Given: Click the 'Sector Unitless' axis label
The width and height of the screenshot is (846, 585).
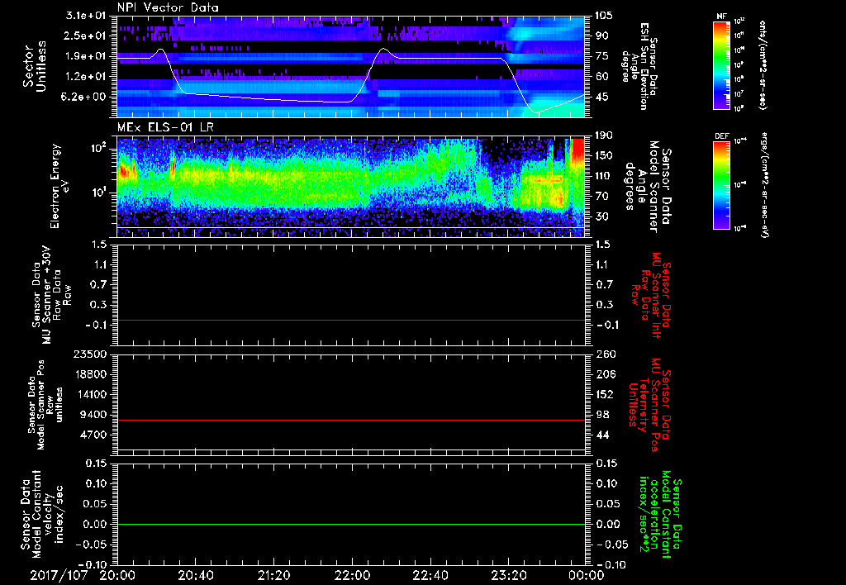Looking at the screenshot, I should 35,65.
